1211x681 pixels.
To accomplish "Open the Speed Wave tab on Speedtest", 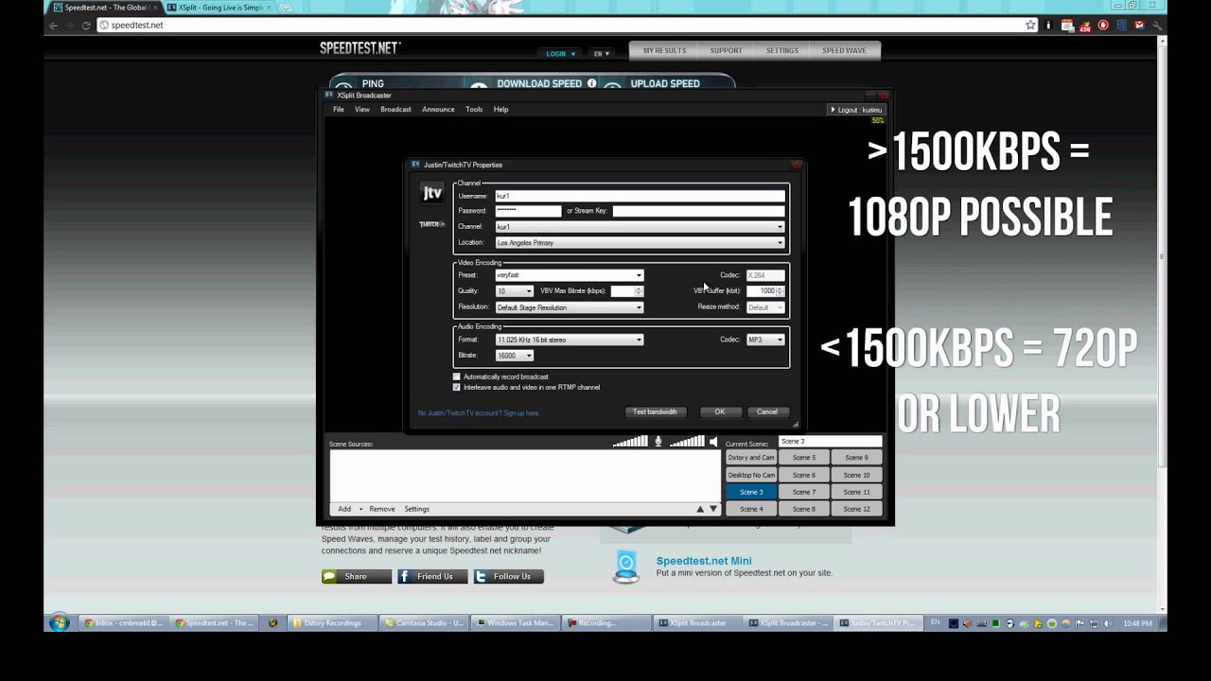I will point(844,50).
